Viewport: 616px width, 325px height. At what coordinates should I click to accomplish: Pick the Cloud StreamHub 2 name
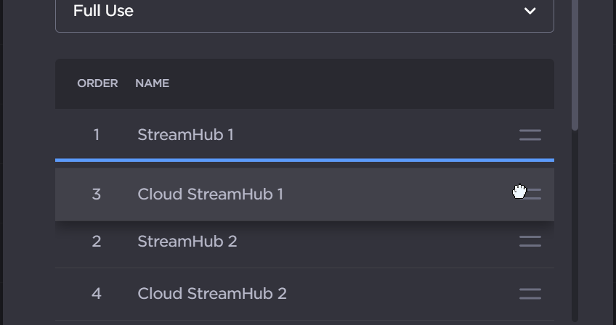(x=211, y=294)
